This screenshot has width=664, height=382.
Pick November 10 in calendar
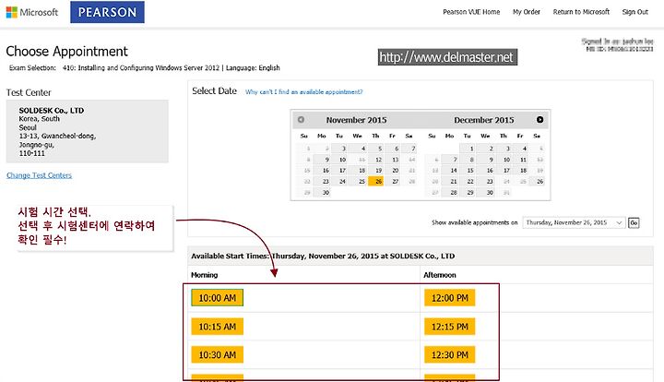pyautogui.click(x=339, y=160)
